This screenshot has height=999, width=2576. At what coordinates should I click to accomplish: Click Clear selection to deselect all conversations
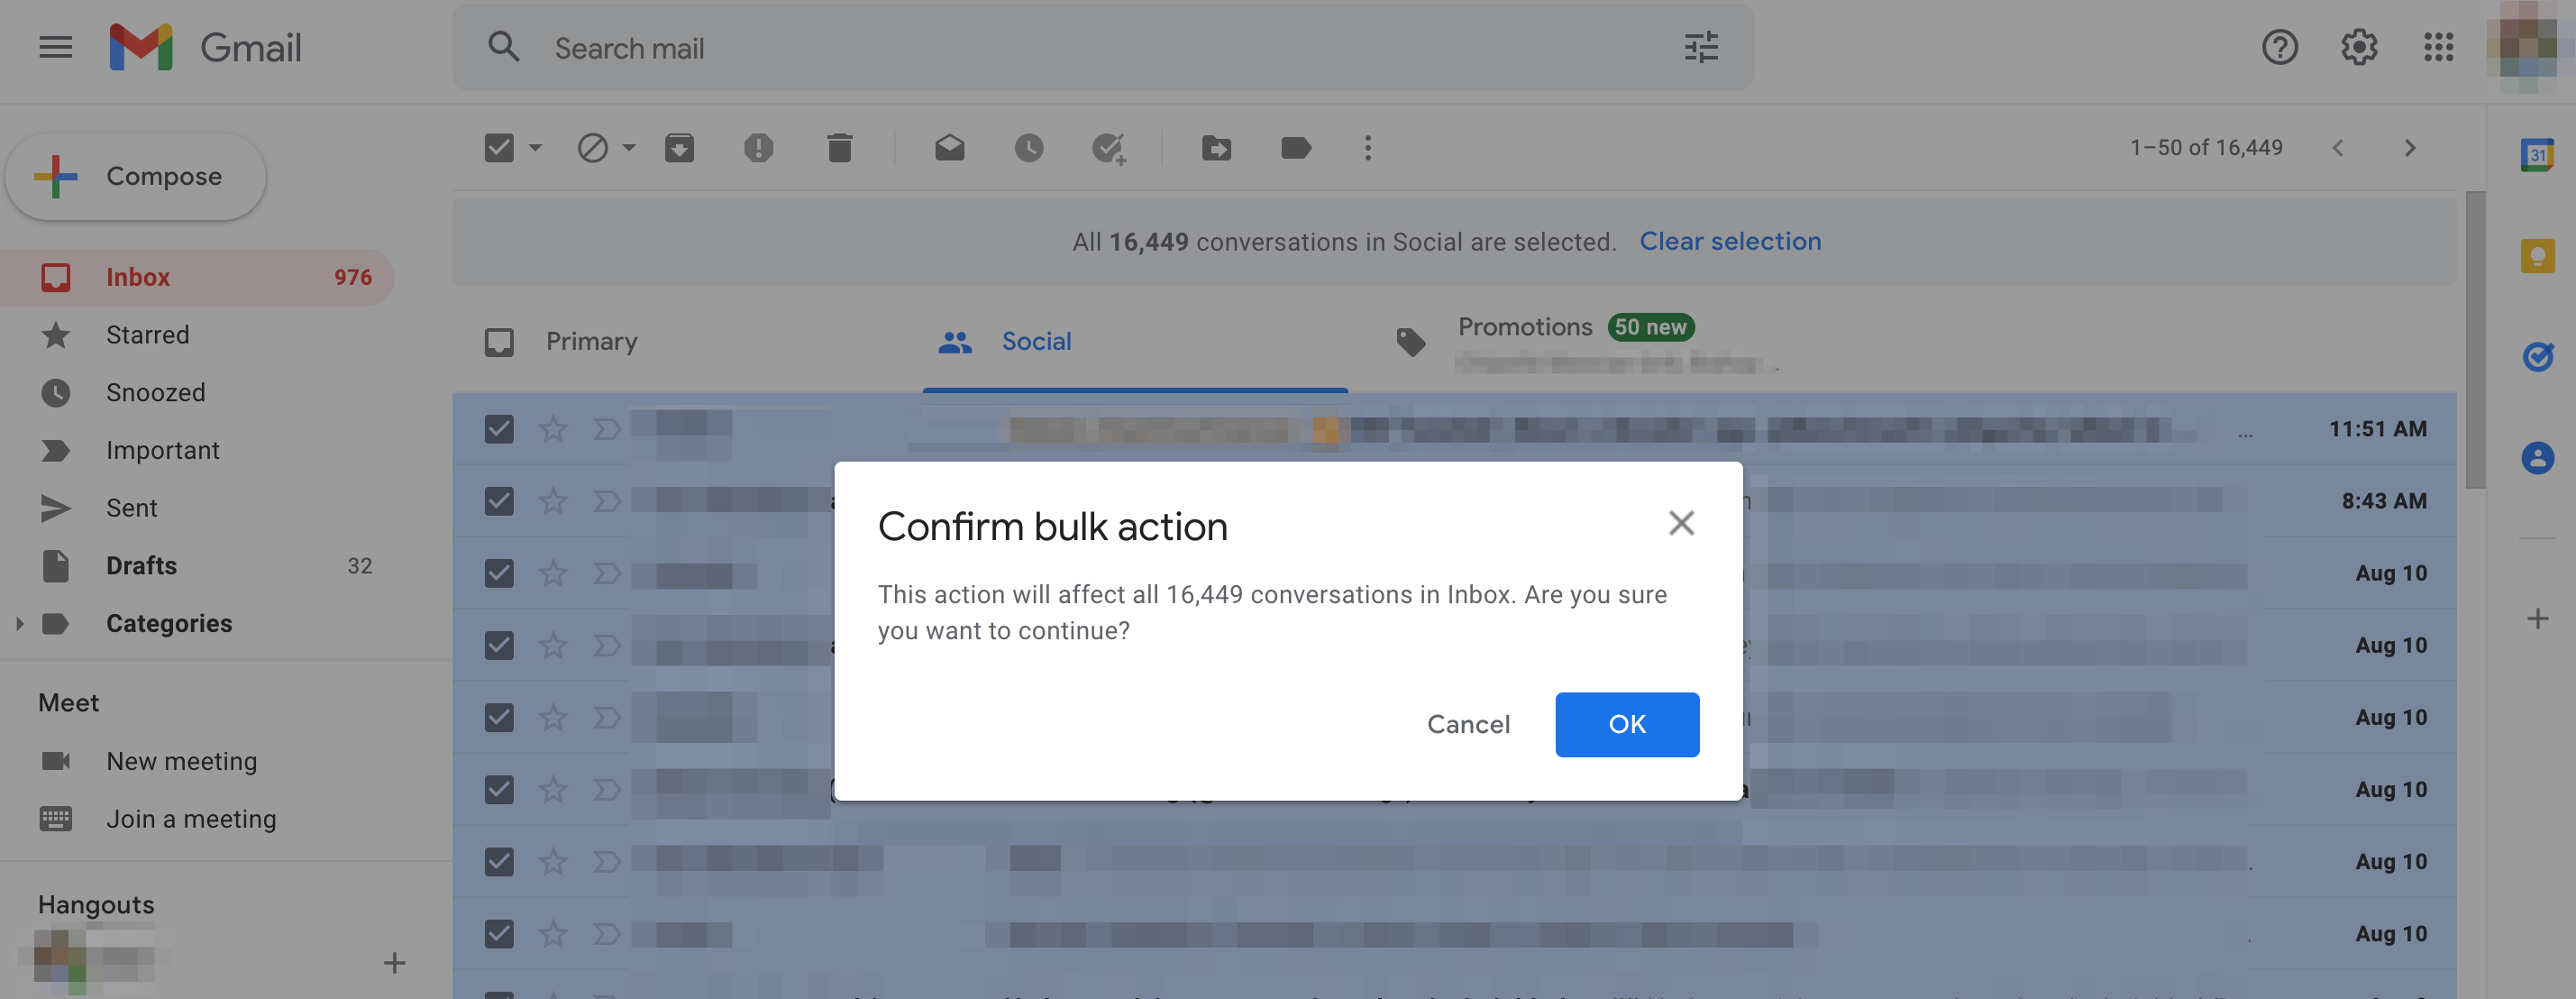coord(1729,241)
